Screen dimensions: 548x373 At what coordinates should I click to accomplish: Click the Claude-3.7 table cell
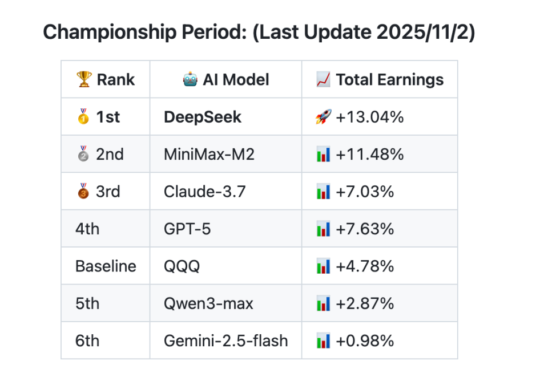click(204, 192)
